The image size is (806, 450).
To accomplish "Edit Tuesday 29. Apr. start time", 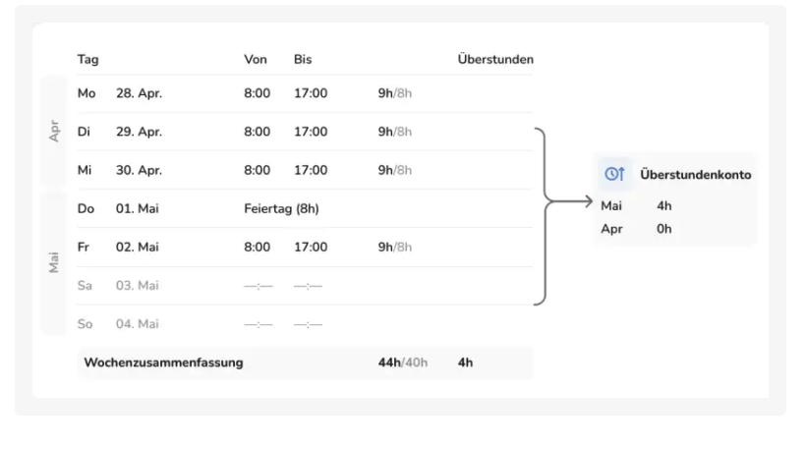I will click(257, 132).
